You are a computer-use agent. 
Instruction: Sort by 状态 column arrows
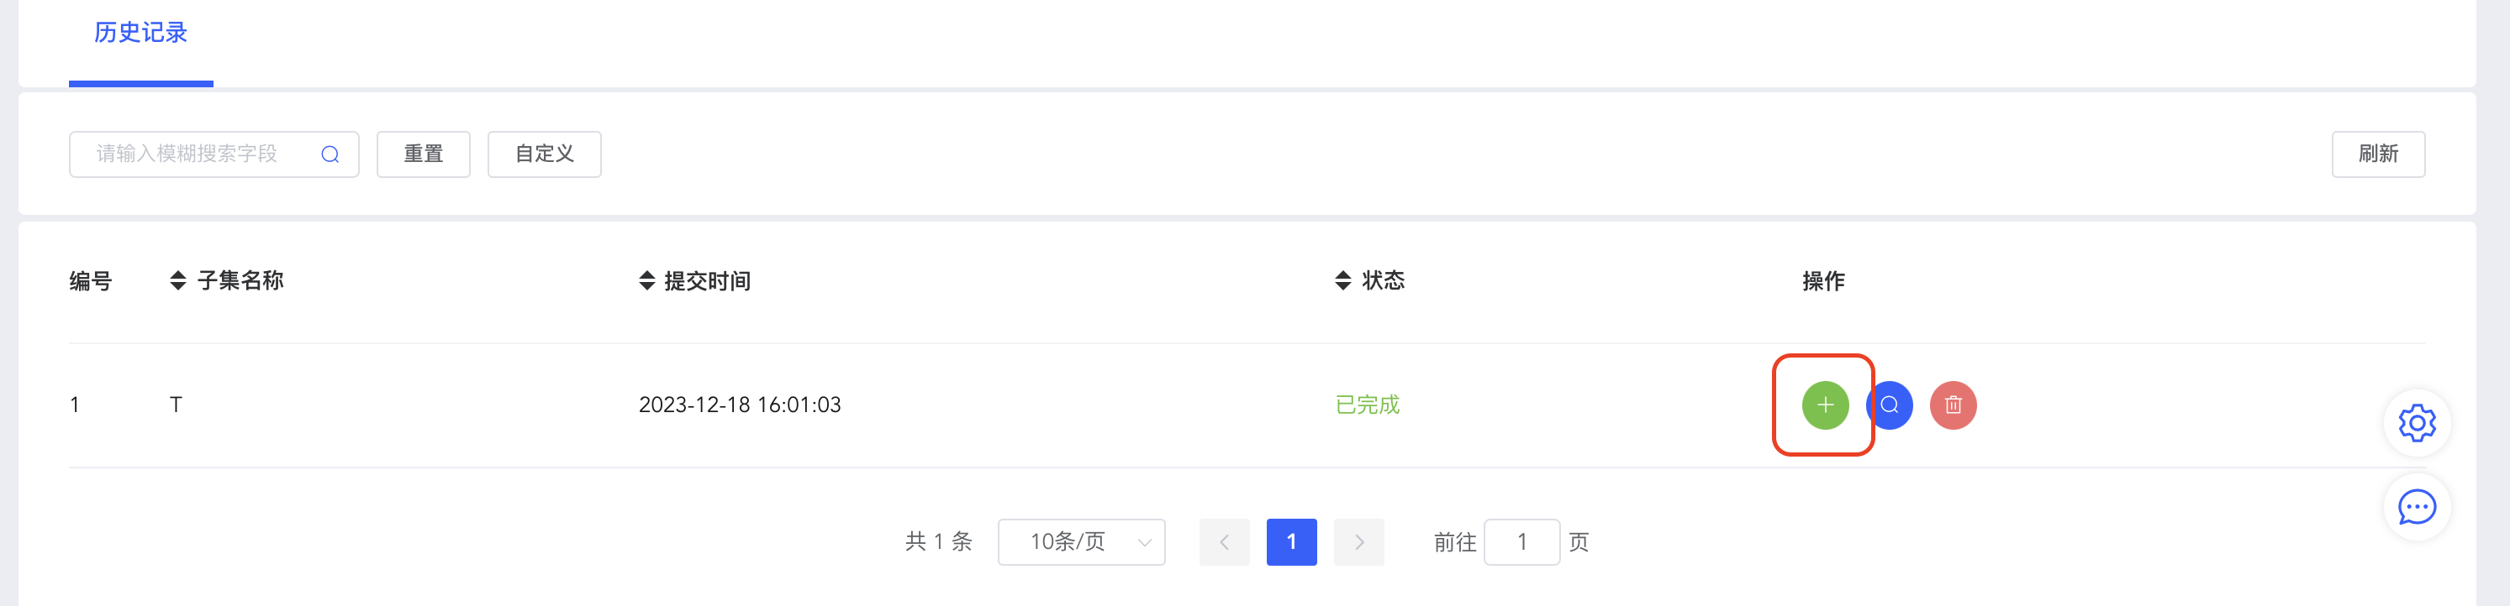[1342, 281]
